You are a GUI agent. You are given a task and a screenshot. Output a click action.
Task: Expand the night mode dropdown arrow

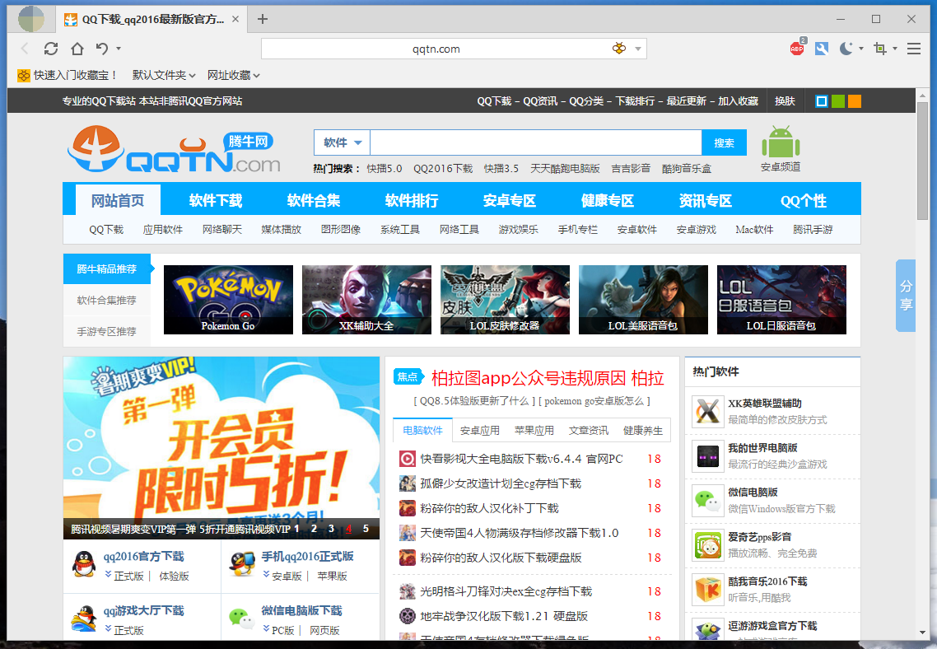[x=861, y=49]
